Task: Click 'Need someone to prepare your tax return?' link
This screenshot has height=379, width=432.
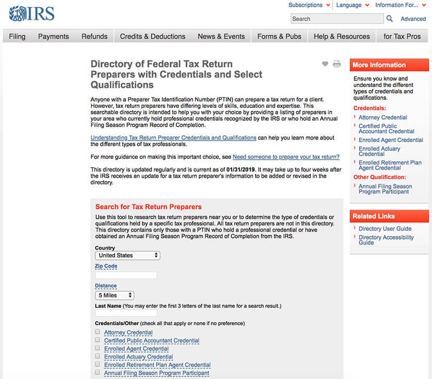Action: tap(286, 157)
